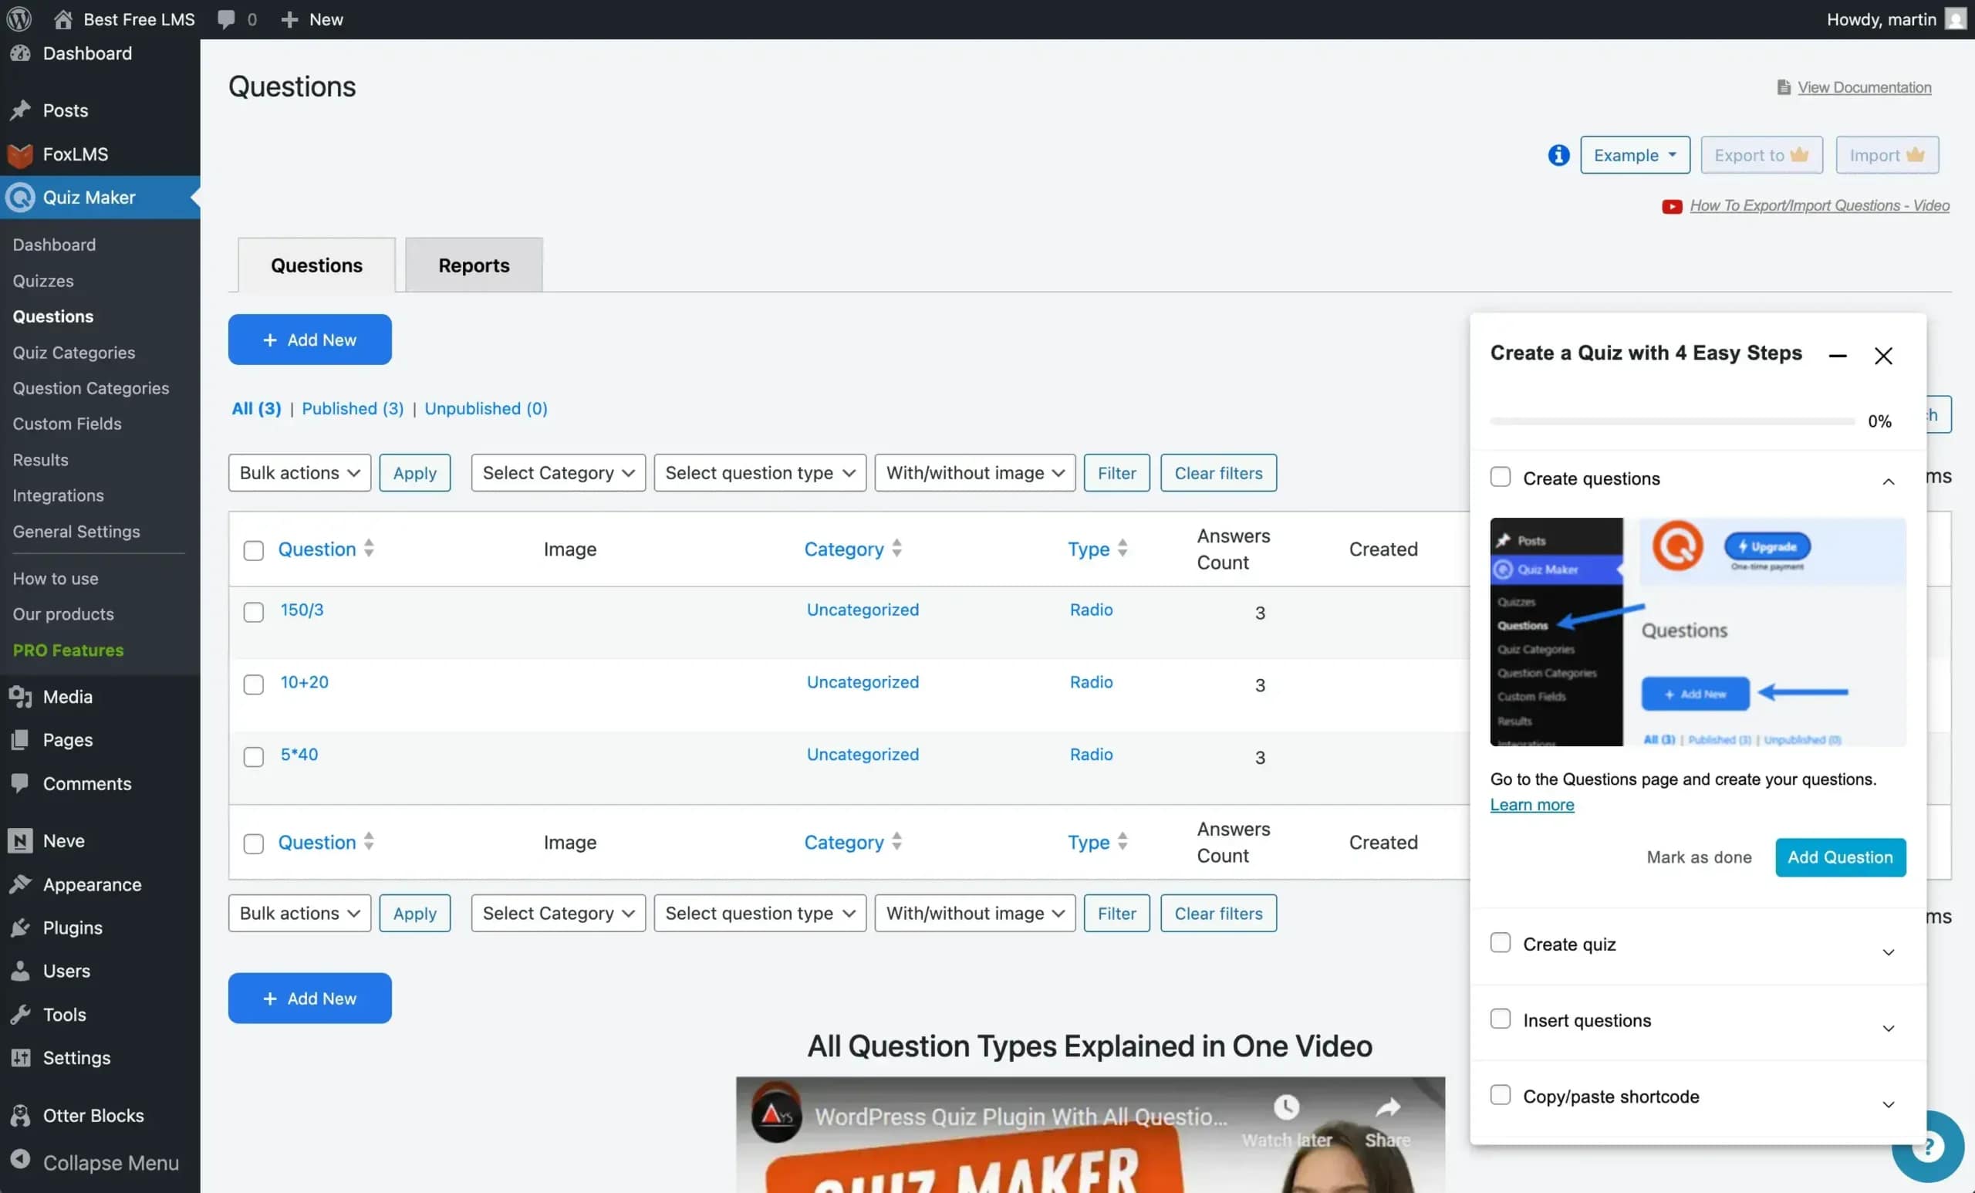Click the Neve theme icon
The height and width of the screenshot is (1193, 1975).
click(20, 840)
